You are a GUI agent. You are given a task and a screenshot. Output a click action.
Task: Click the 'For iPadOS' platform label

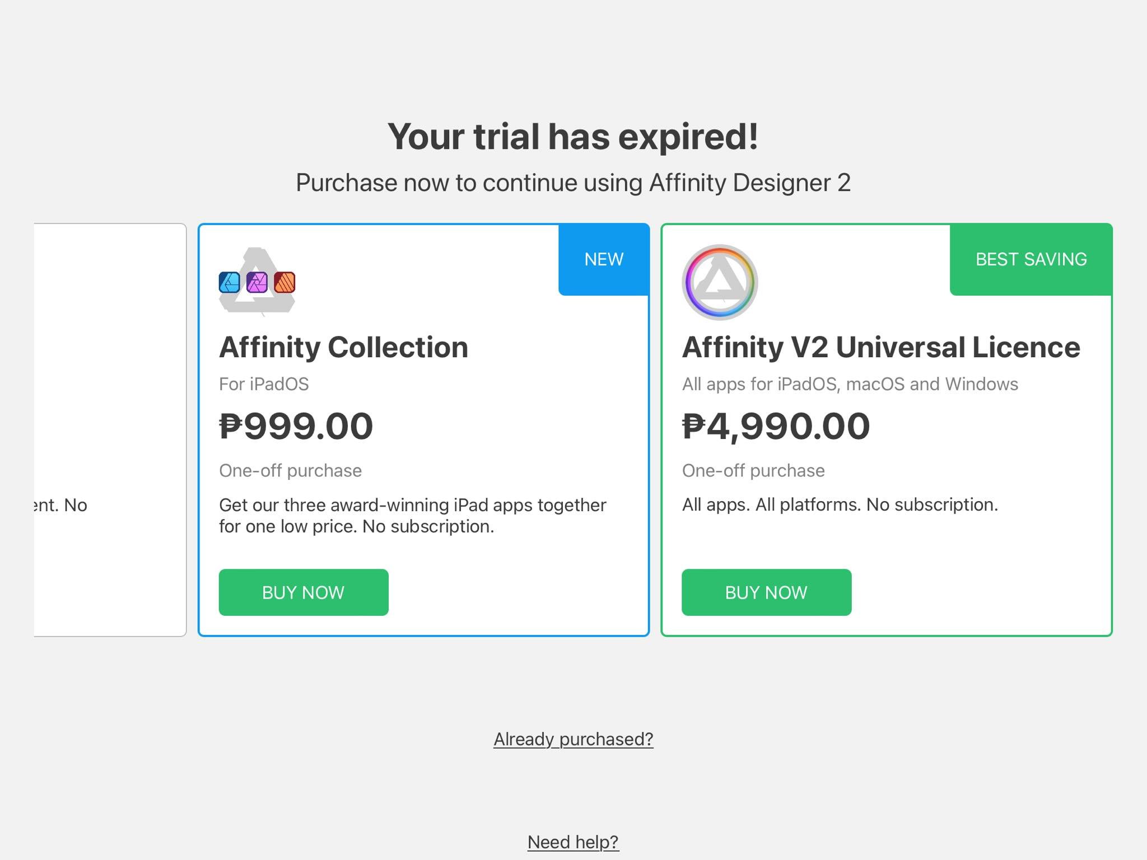264,384
